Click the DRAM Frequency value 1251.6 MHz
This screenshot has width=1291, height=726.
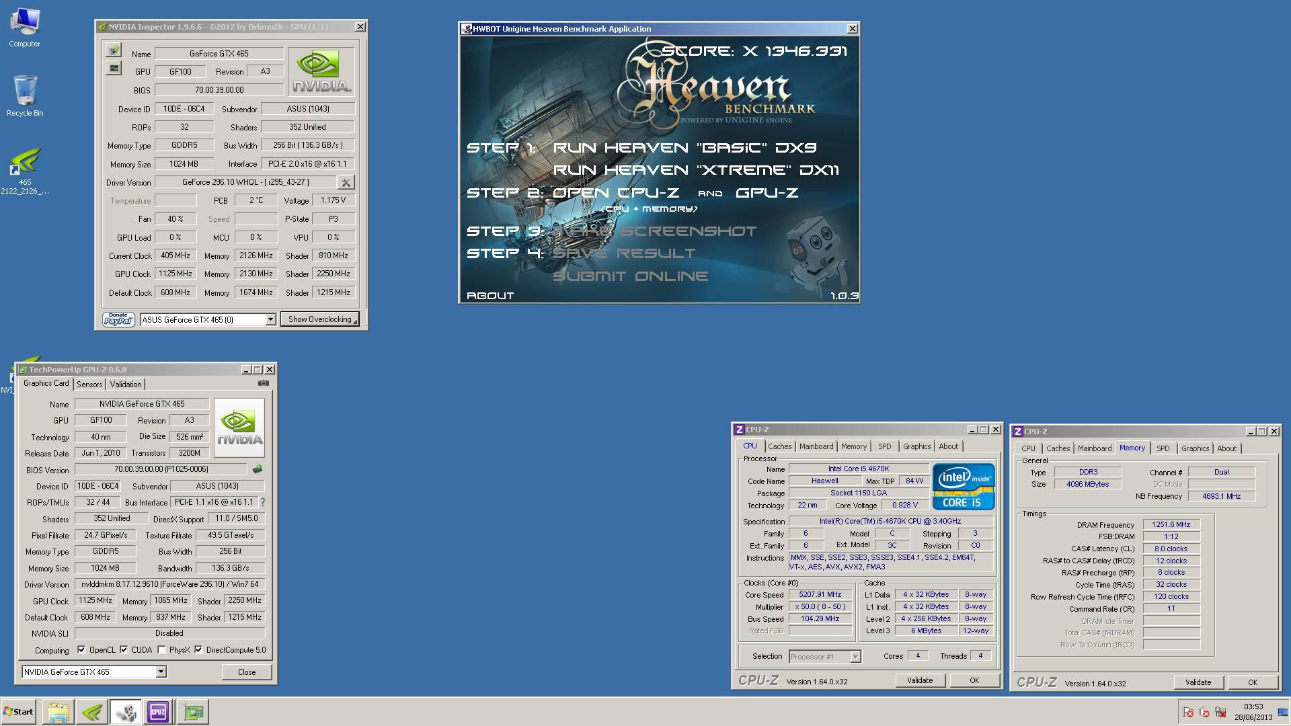[1171, 524]
